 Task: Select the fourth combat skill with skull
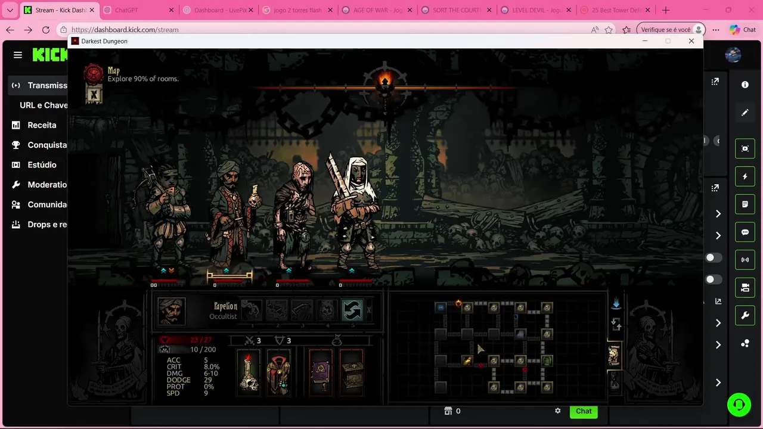[x=327, y=310]
